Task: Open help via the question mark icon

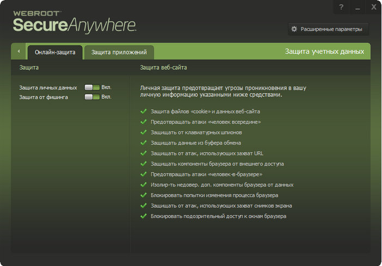Action: (x=341, y=7)
